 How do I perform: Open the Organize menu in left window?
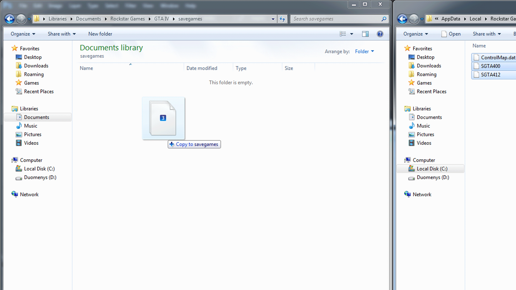pos(23,34)
